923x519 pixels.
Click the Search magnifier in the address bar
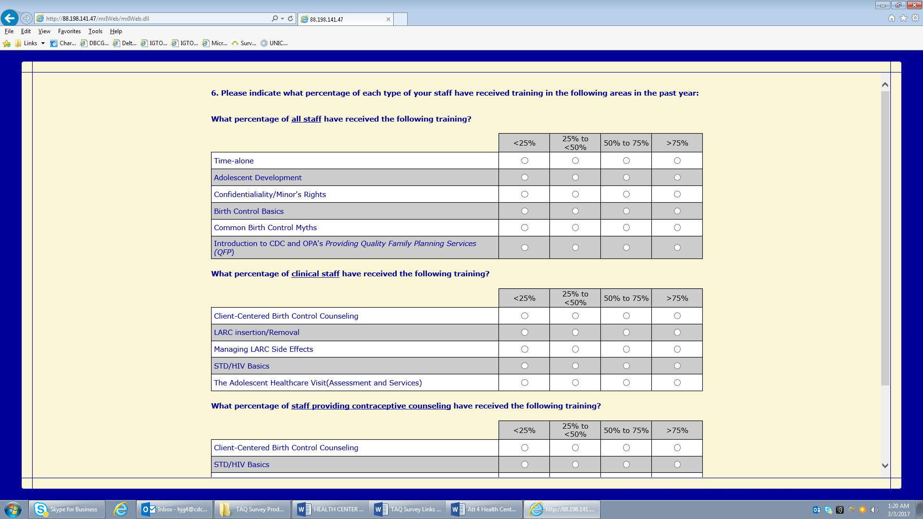click(274, 18)
